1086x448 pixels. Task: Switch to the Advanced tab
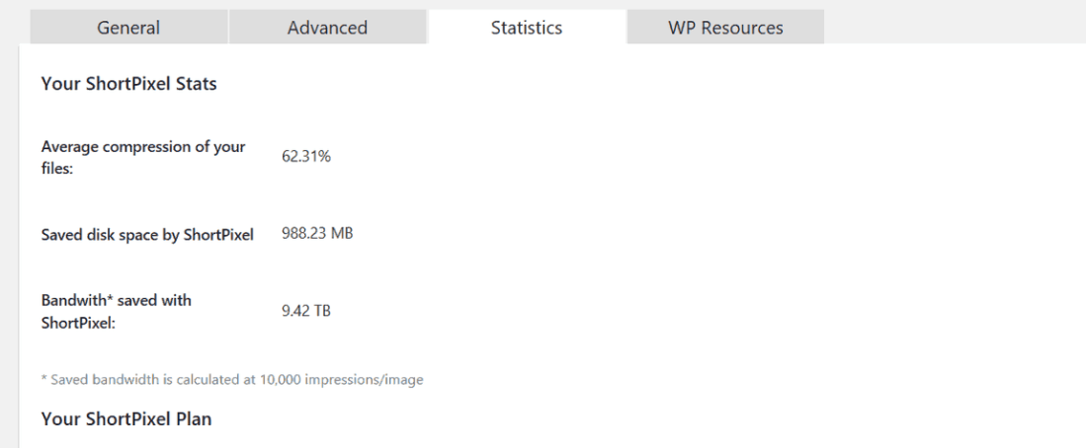327,28
